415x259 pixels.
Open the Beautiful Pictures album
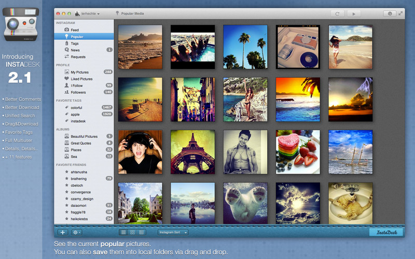coord(84,136)
